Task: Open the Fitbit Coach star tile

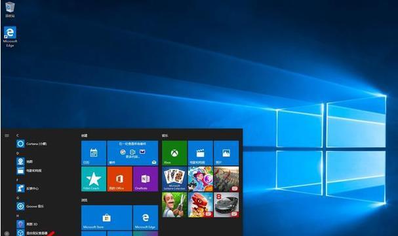Action: (94, 179)
